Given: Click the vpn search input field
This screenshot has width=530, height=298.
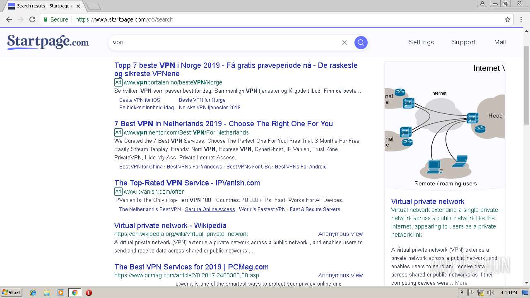Looking at the screenshot, I should point(226,42).
